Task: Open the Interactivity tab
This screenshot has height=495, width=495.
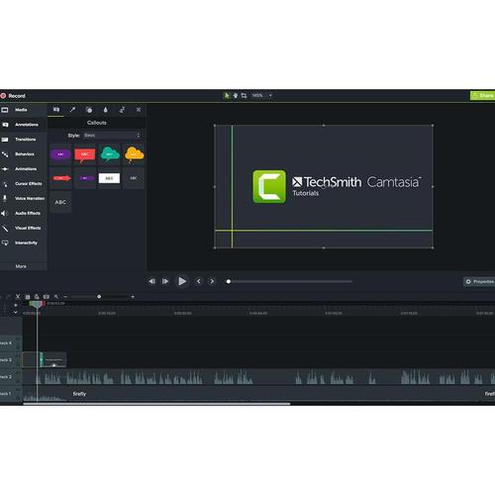Action: click(x=24, y=243)
